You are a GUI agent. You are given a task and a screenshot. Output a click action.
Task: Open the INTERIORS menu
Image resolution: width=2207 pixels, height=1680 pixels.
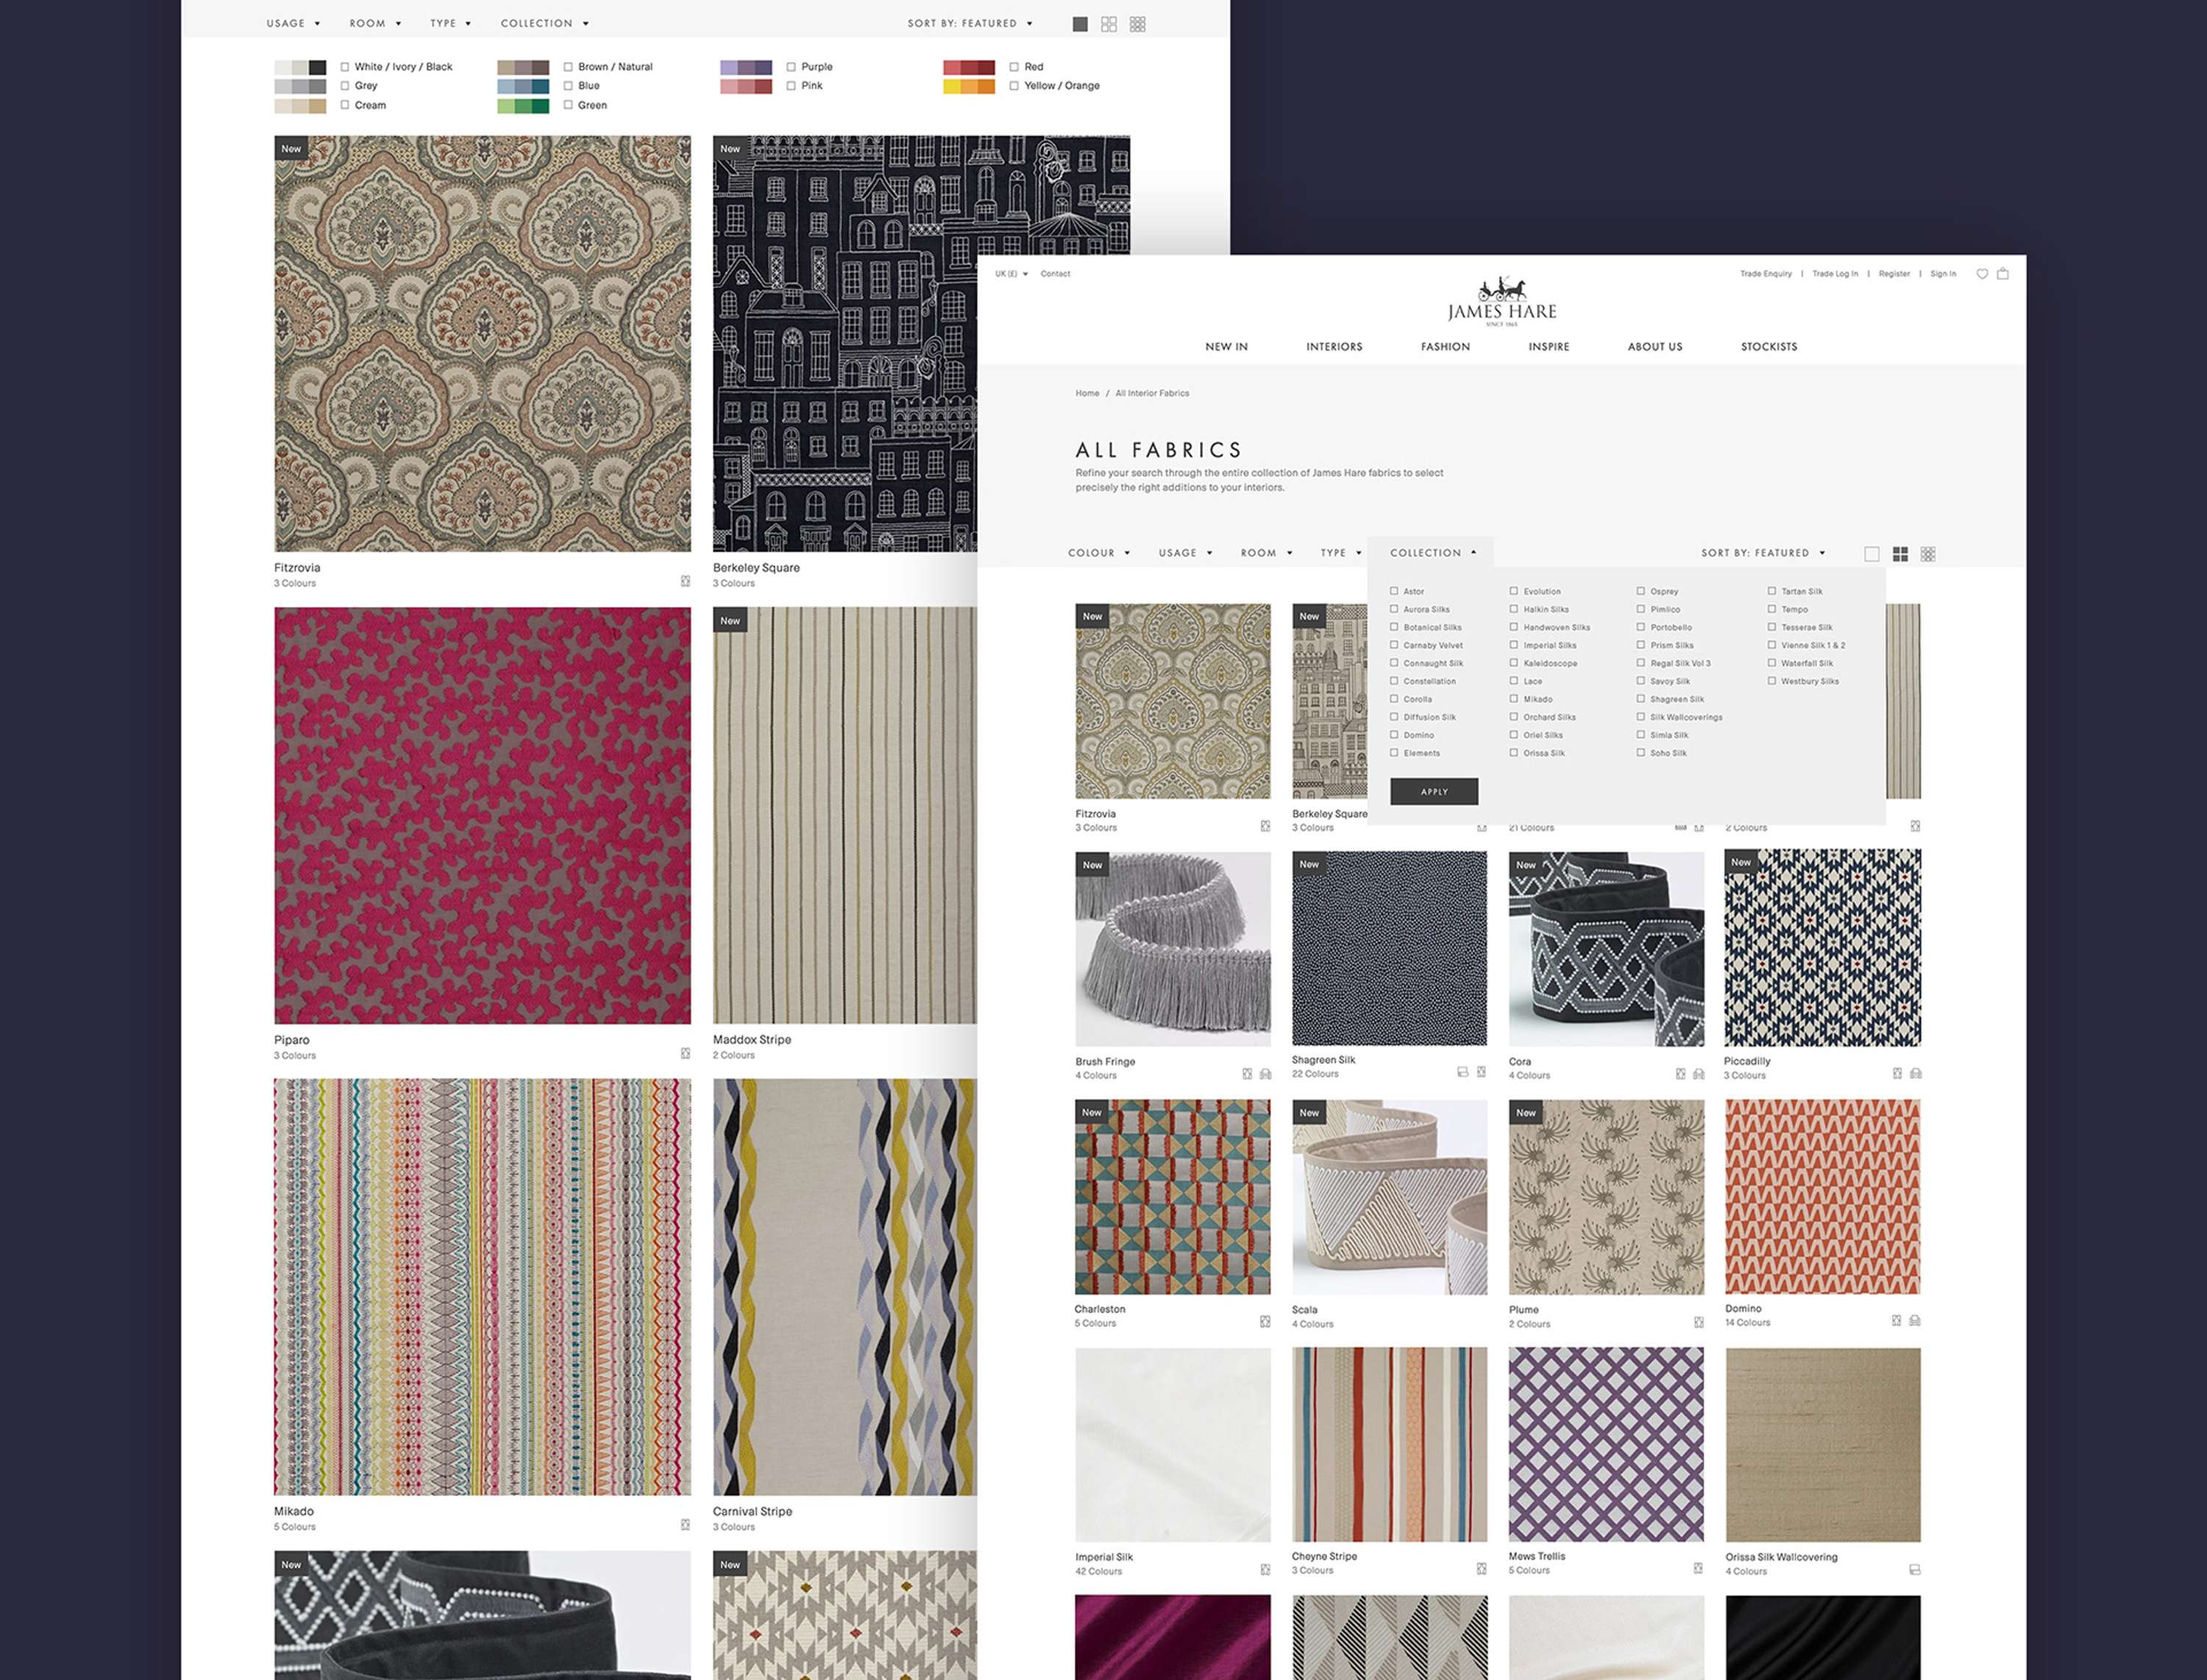[x=1334, y=347]
